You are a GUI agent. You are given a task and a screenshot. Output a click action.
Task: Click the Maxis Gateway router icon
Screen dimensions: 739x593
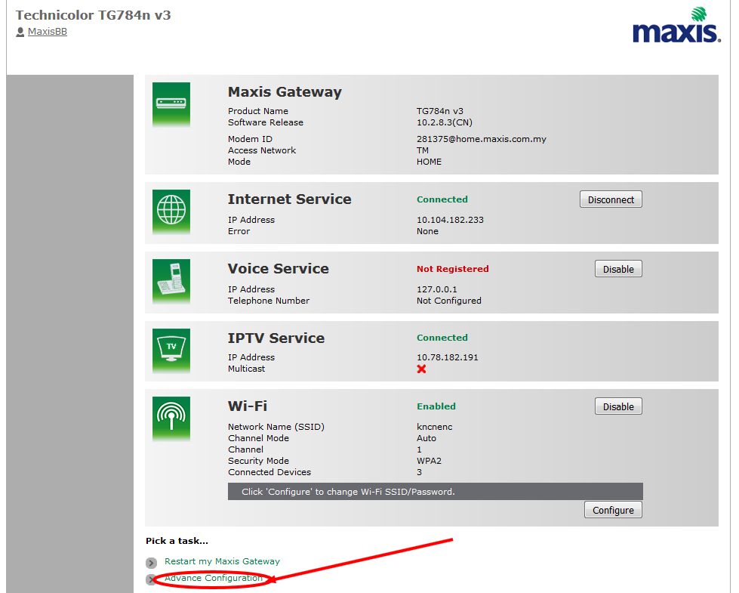(x=171, y=105)
